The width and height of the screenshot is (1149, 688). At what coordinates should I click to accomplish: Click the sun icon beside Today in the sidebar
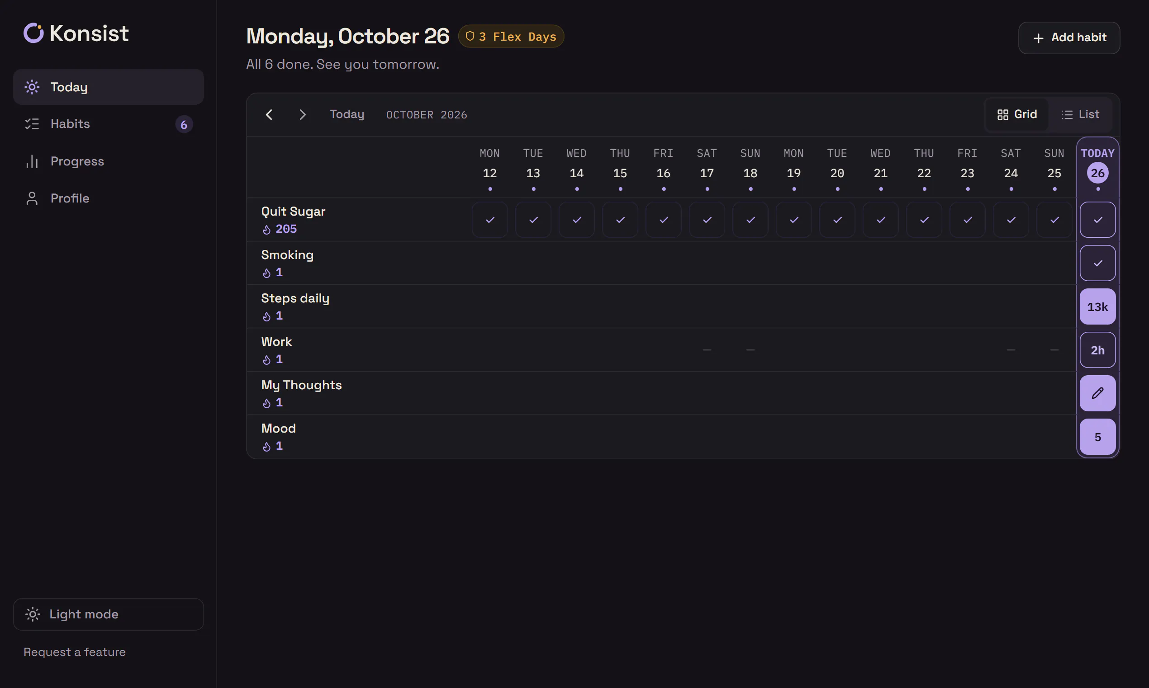coord(32,87)
